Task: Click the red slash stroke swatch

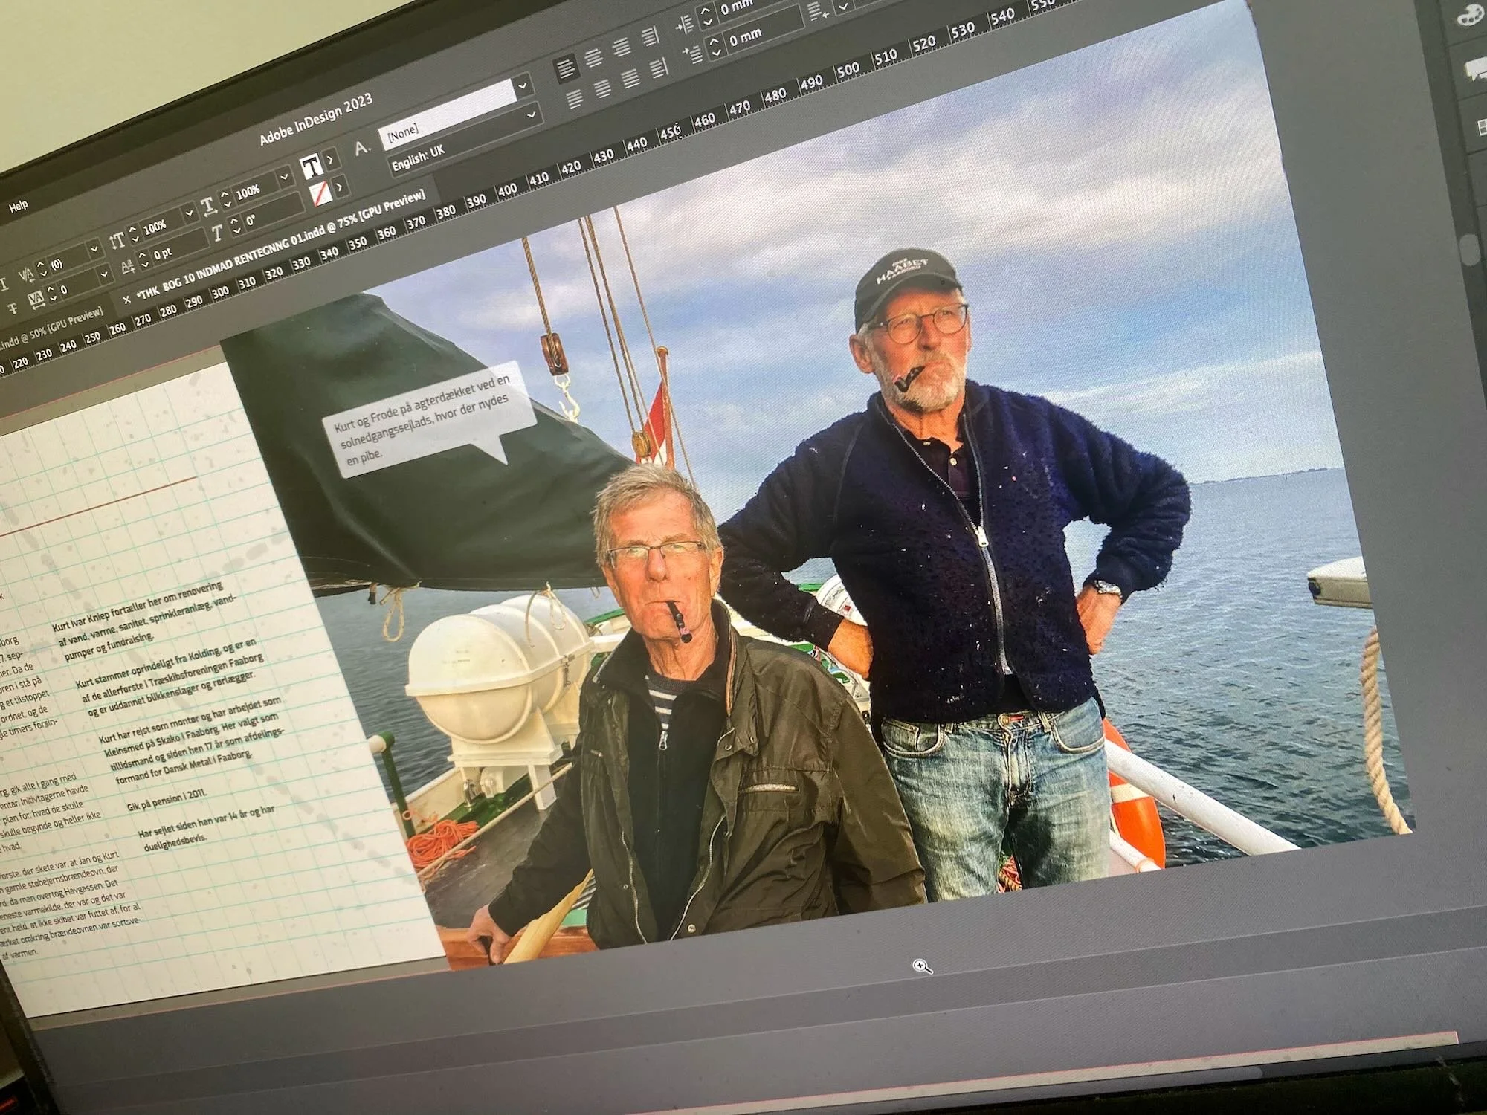Action: click(320, 195)
